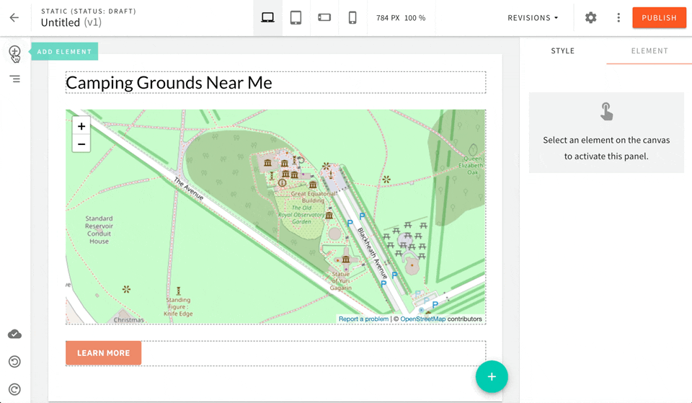Image resolution: width=692 pixels, height=403 pixels.
Task: Switch to desktop preview mode
Action: tap(267, 18)
